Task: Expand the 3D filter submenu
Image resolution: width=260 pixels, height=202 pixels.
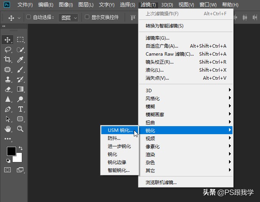Action: pos(186,90)
